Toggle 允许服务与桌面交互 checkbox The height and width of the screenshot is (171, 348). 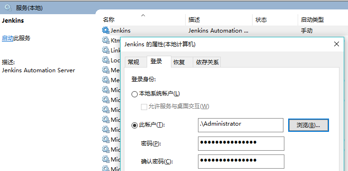point(144,107)
